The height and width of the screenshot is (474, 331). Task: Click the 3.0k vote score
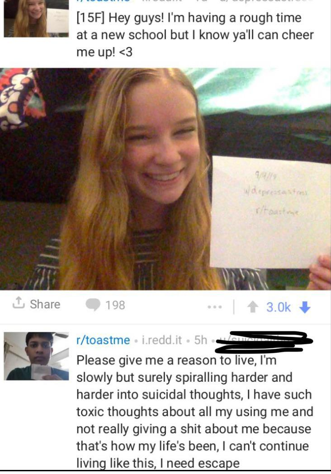click(279, 307)
